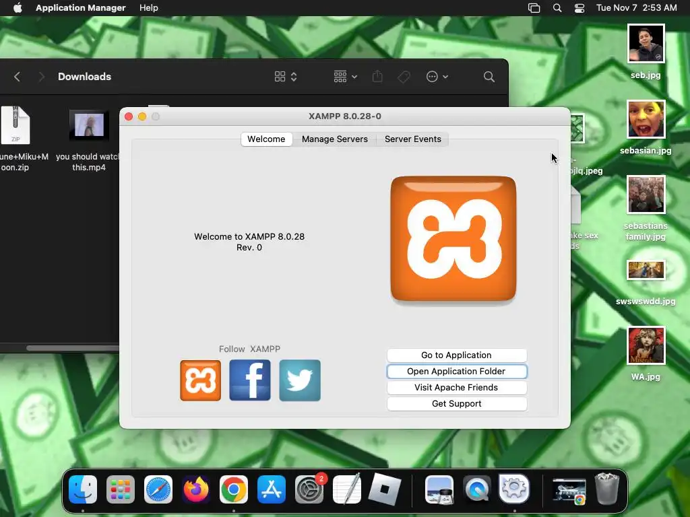Click the Stage Manager window icon in menu bar

click(534, 8)
